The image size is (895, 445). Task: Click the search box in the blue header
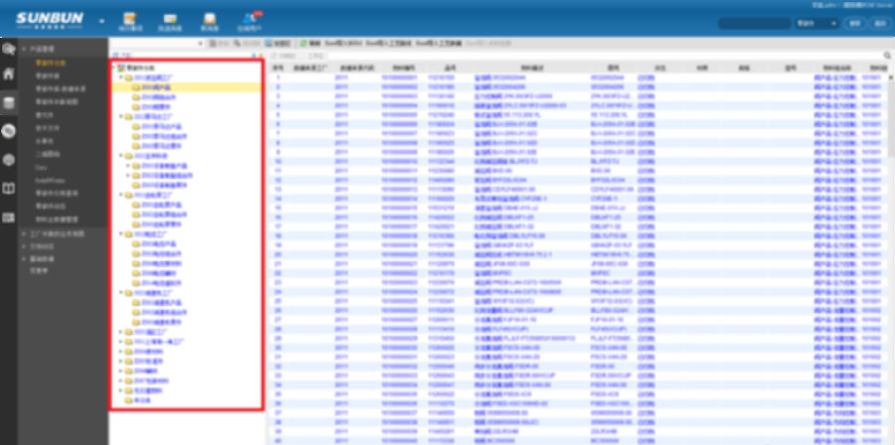click(754, 24)
